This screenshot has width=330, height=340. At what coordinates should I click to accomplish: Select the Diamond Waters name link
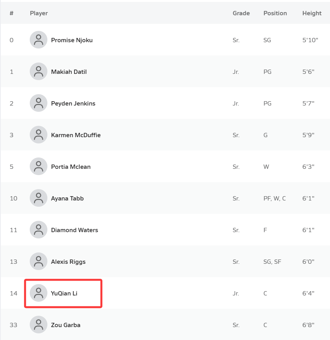tap(74, 230)
